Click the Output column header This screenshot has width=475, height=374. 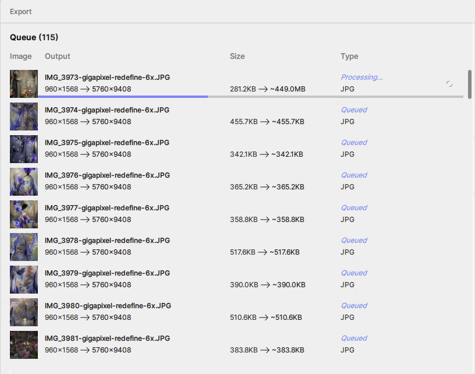[58, 56]
